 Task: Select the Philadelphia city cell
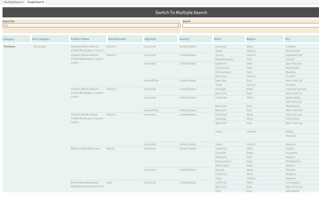point(293,161)
